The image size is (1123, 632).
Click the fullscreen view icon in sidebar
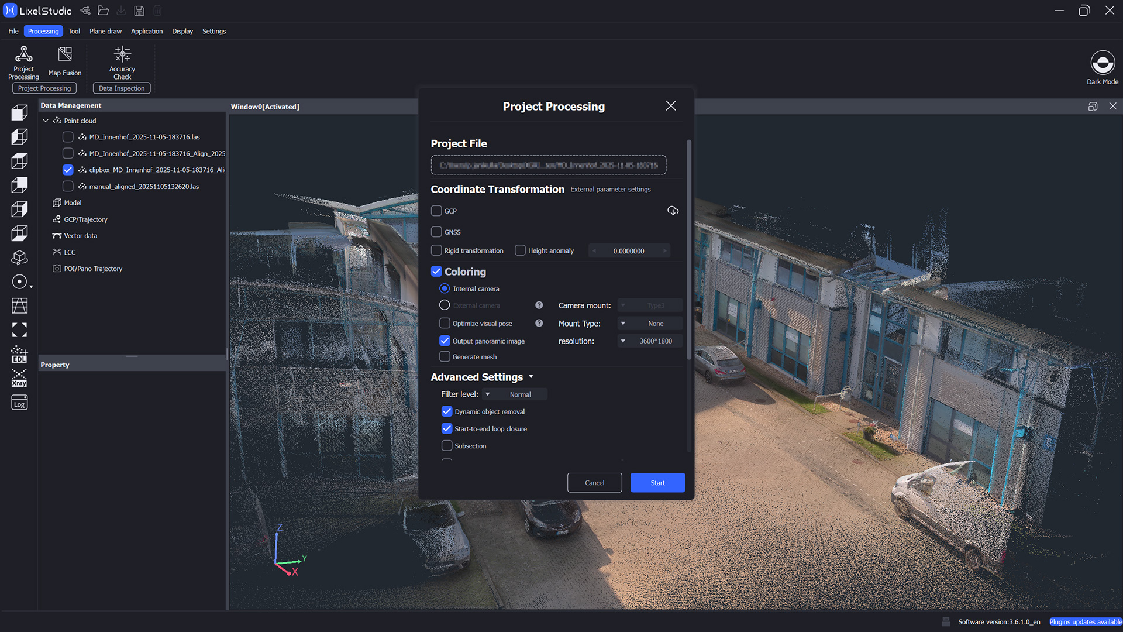pos(19,330)
